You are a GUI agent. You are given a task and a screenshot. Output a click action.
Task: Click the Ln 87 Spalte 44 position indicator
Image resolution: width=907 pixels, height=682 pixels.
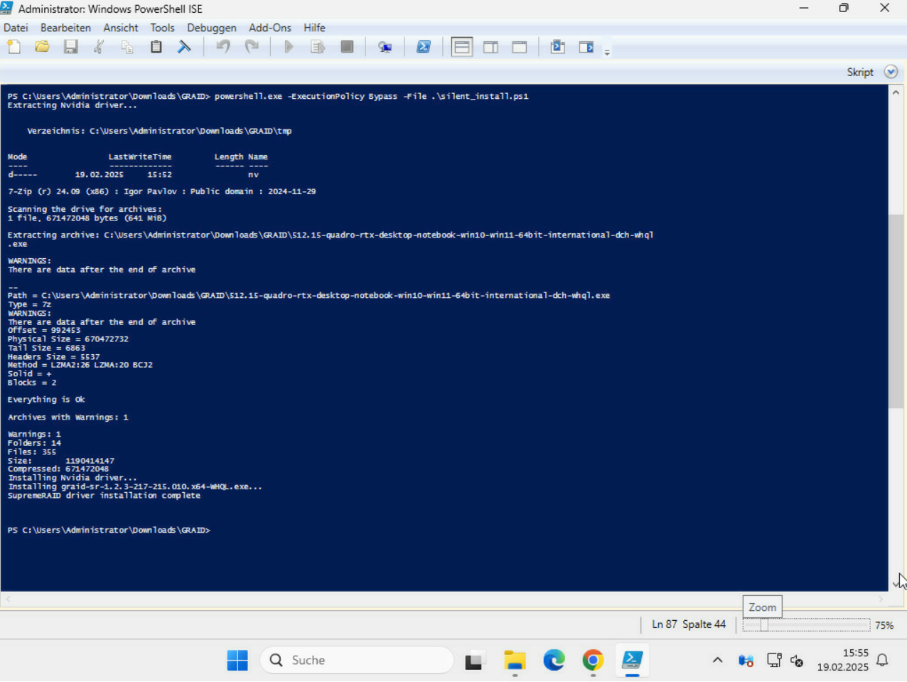click(689, 624)
